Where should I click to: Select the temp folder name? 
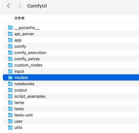point(19,103)
